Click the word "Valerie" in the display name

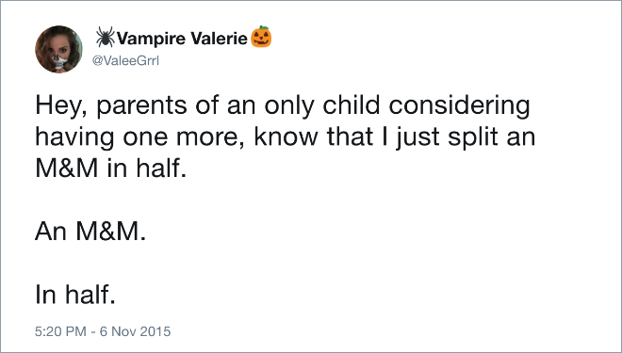[219, 38]
